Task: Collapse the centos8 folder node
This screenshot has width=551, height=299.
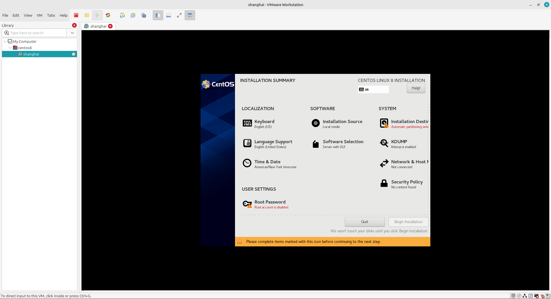Action: coord(10,48)
